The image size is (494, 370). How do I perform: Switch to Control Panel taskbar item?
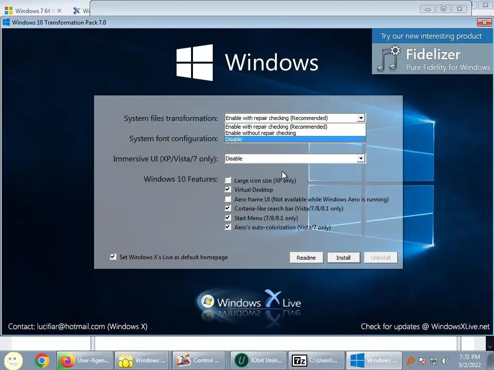pyautogui.click(x=198, y=360)
